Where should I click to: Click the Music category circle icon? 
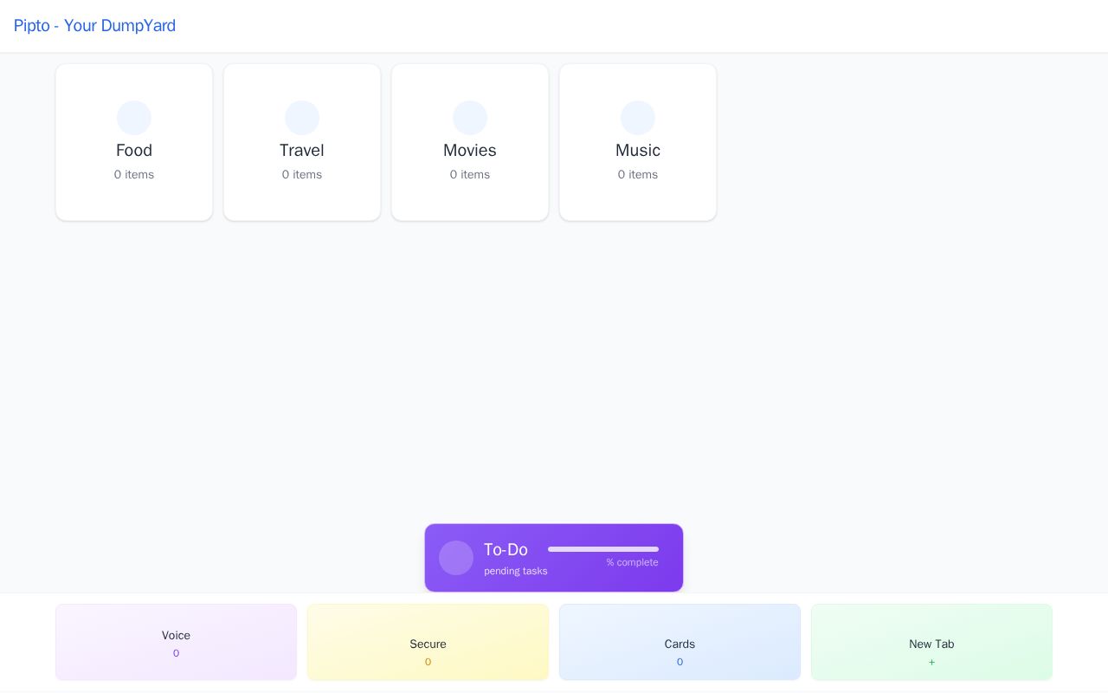[x=638, y=118]
